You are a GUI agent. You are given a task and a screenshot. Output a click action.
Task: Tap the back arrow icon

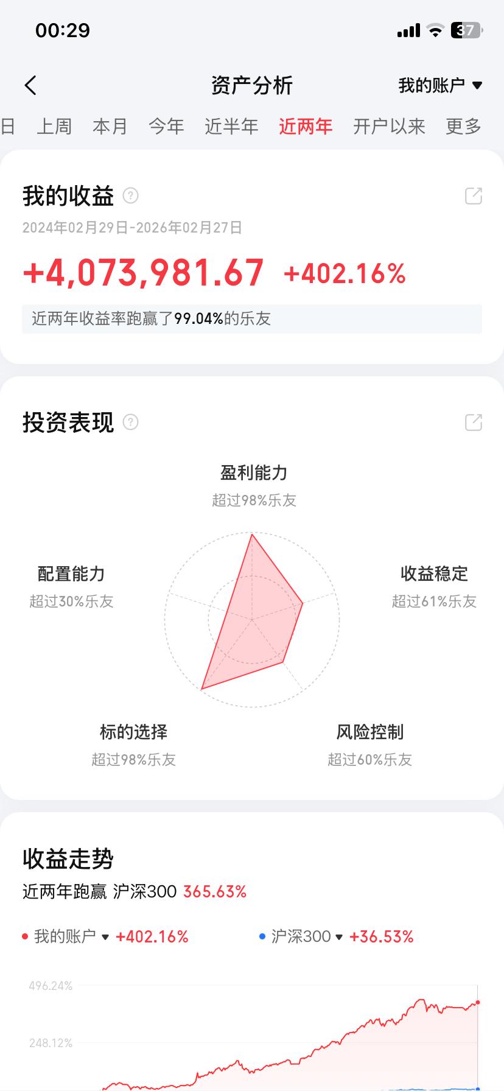coord(31,85)
